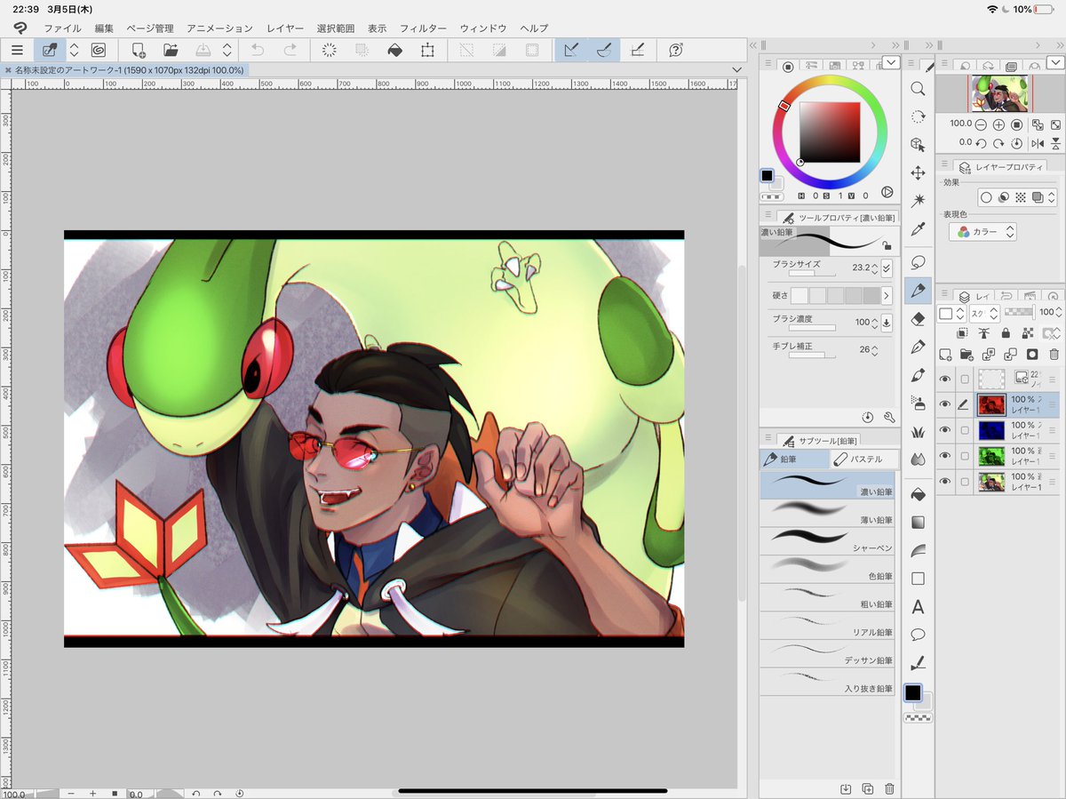Click Zoom in plus icon in Navigator
The image size is (1066, 799).
[x=998, y=124]
